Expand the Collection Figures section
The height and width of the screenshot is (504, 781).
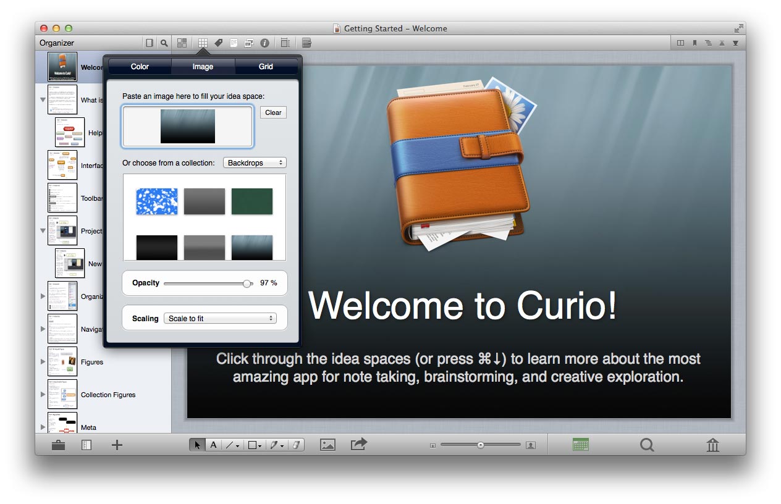(x=43, y=395)
